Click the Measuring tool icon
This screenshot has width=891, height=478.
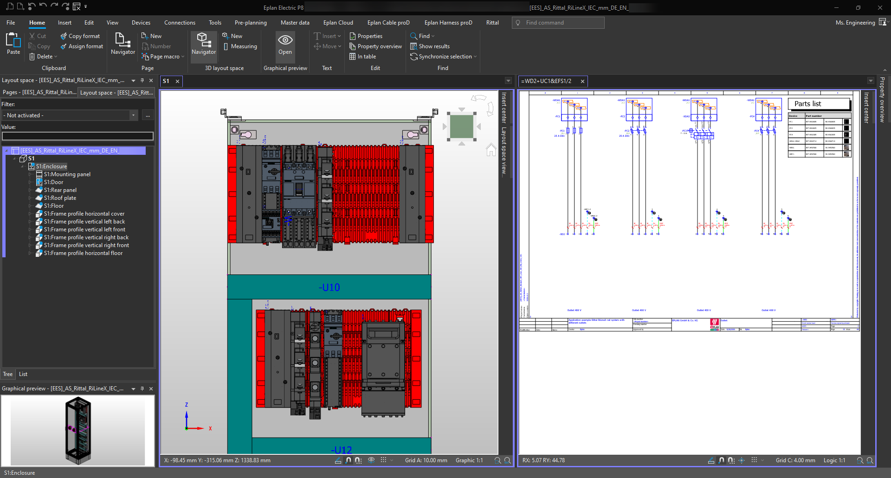(226, 46)
